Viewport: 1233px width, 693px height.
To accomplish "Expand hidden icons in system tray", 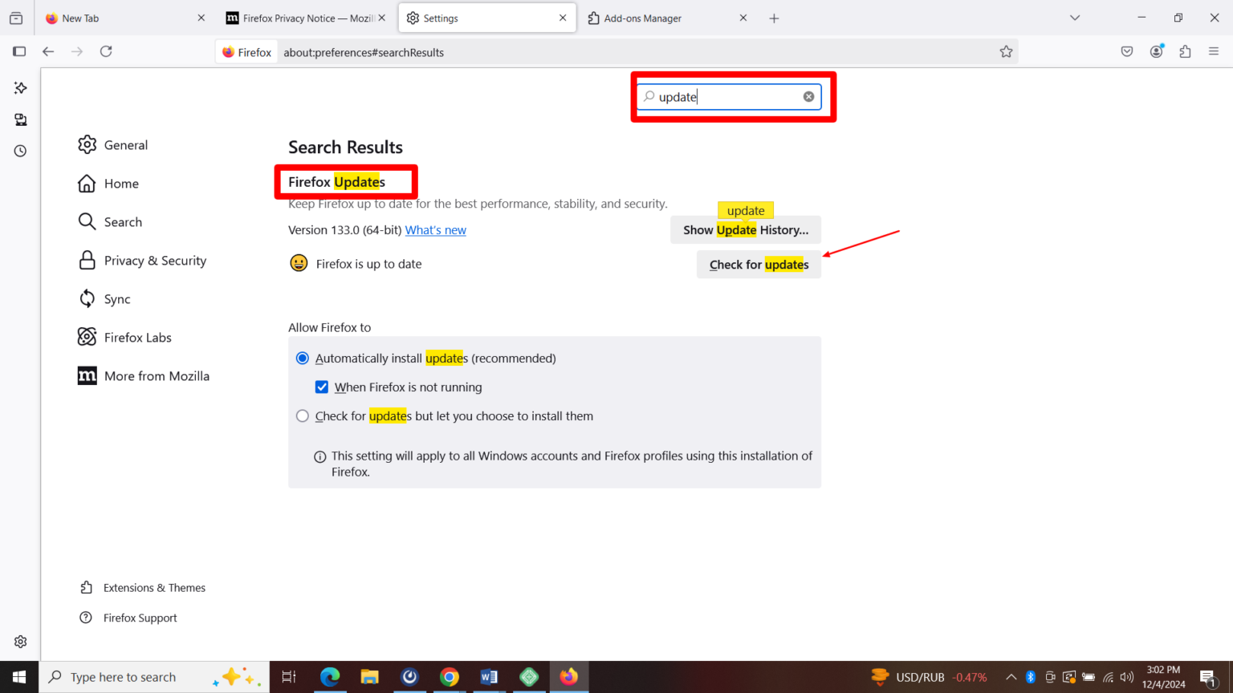I will click(x=1011, y=676).
